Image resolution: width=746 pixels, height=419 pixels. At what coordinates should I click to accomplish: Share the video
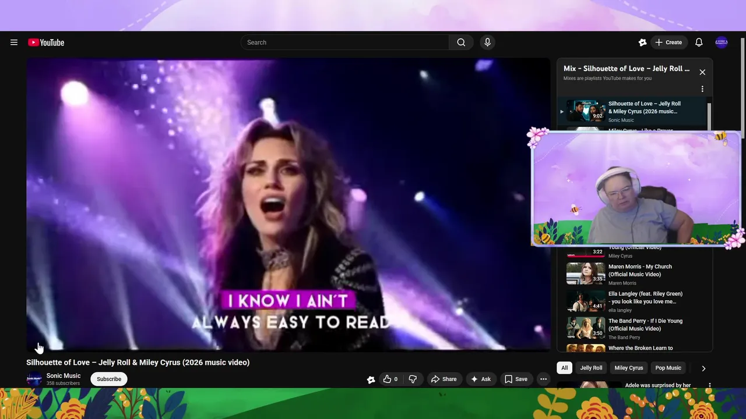click(x=444, y=379)
